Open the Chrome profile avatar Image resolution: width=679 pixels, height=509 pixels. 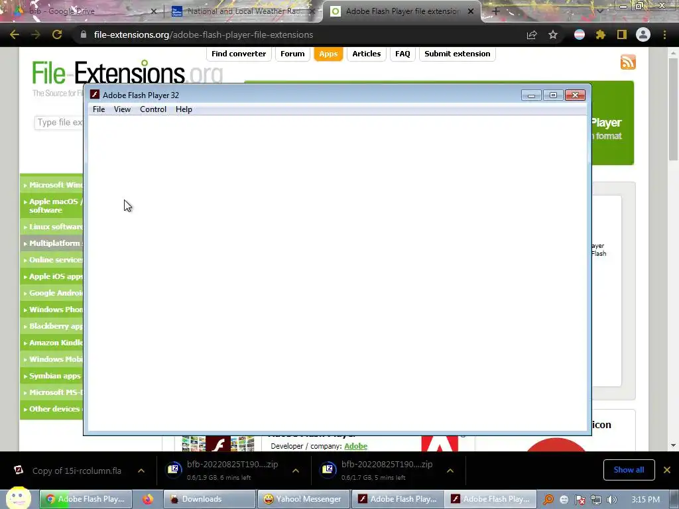[643, 34]
